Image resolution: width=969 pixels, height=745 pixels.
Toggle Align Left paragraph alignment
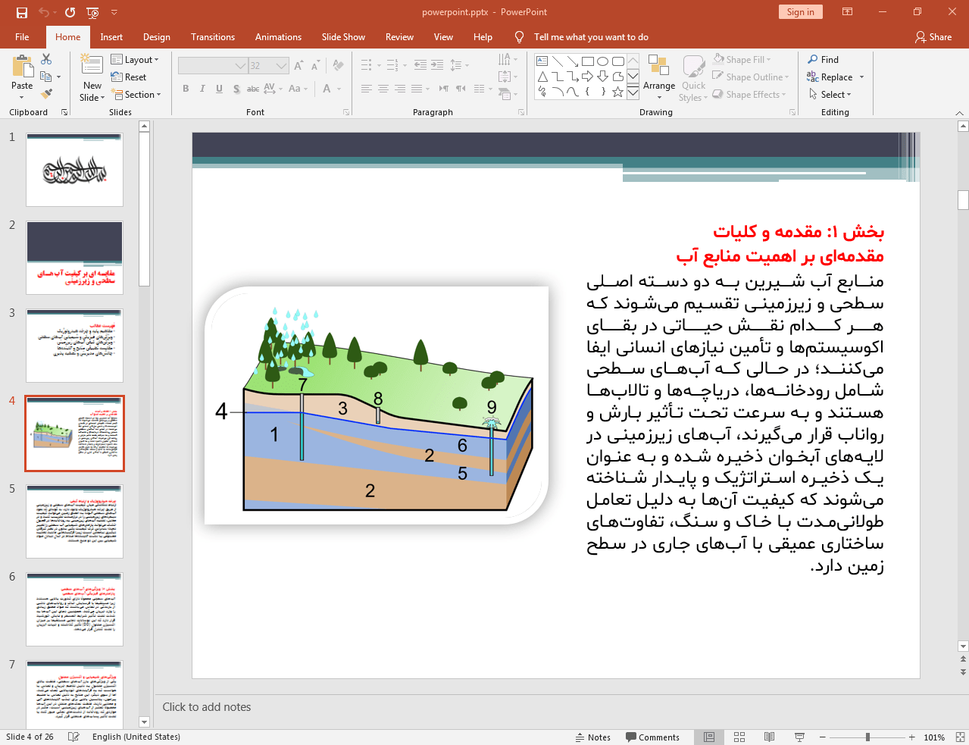(x=367, y=89)
